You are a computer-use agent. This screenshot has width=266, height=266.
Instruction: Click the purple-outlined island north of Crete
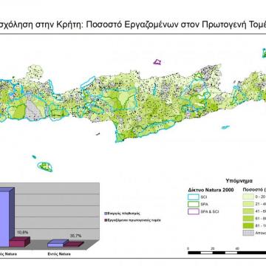157,62
